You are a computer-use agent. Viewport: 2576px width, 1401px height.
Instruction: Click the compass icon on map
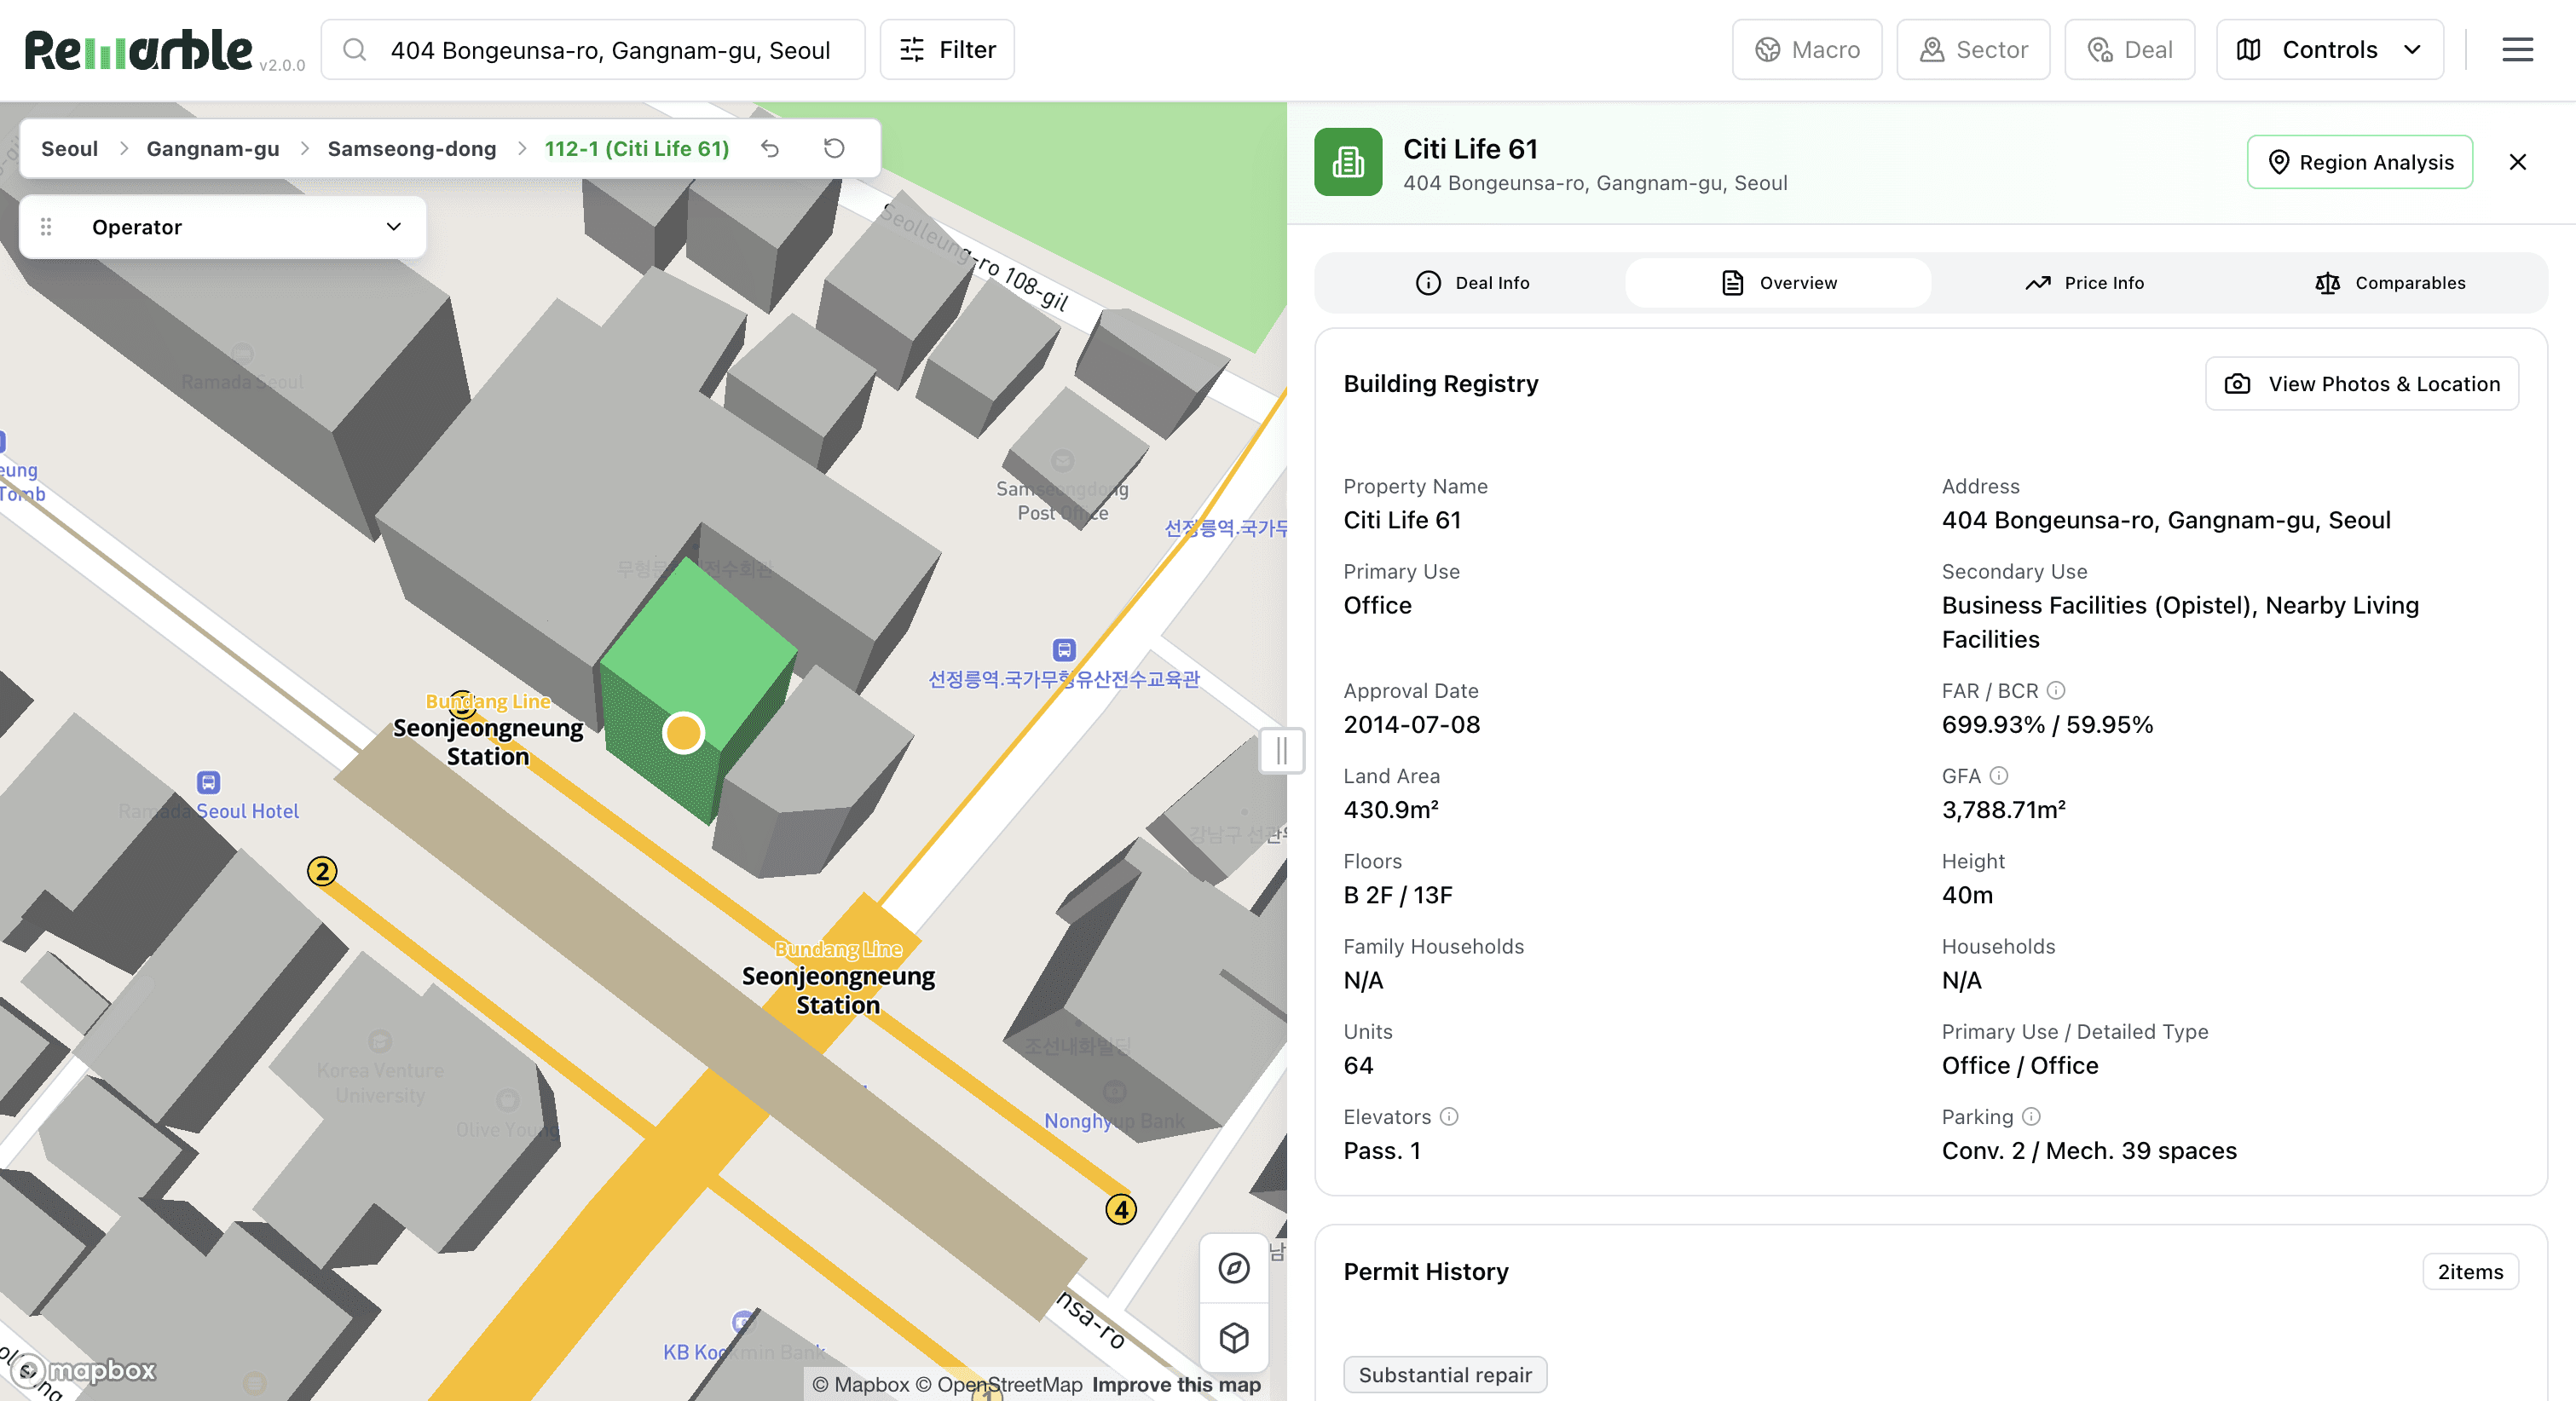click(x=1233, y=1268)
